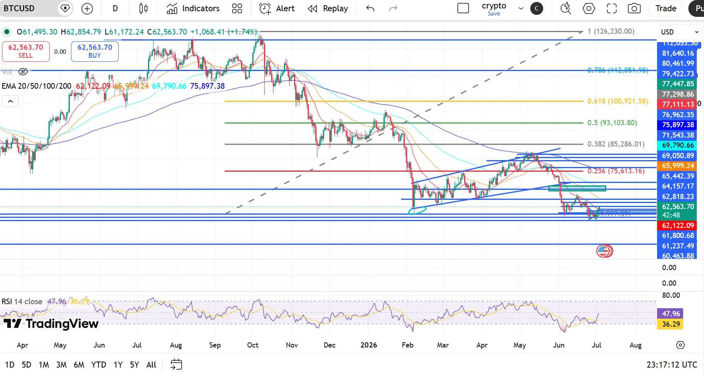Start bar Replay mode
Viewport: 704px width, 376px height.
pyautogui.click(x=328, y=8)
